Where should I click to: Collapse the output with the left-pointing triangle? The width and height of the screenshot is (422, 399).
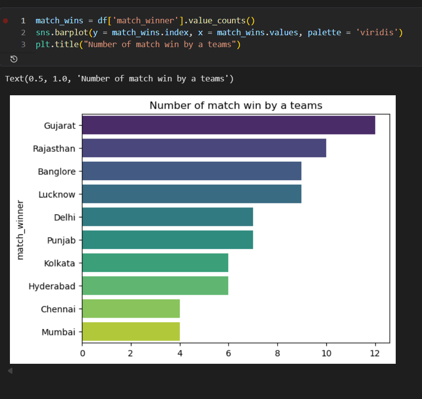[10, 370]
